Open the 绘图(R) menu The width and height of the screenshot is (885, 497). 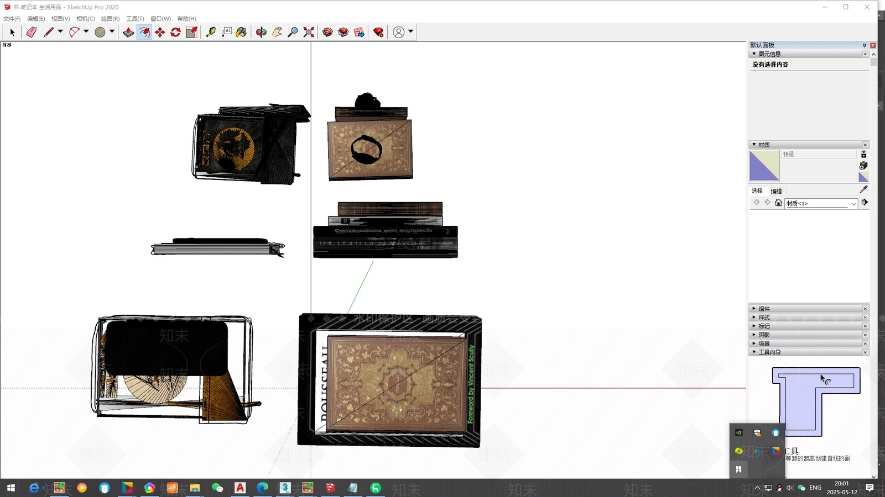(x=110, y=19)
